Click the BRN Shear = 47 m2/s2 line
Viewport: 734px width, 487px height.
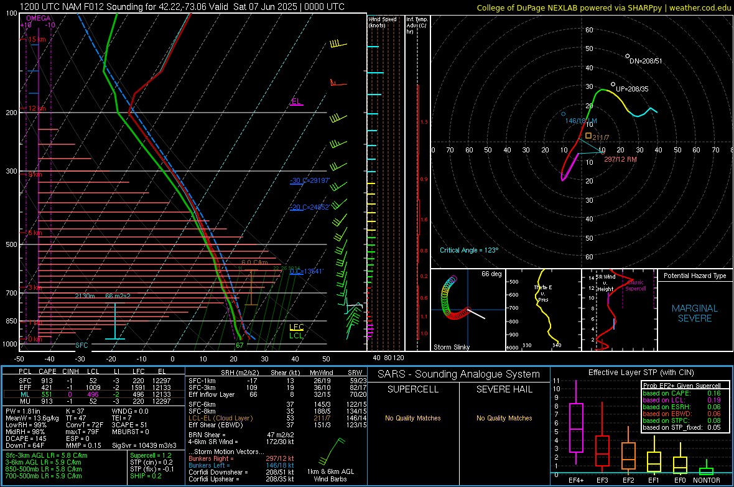click(241, 435)
